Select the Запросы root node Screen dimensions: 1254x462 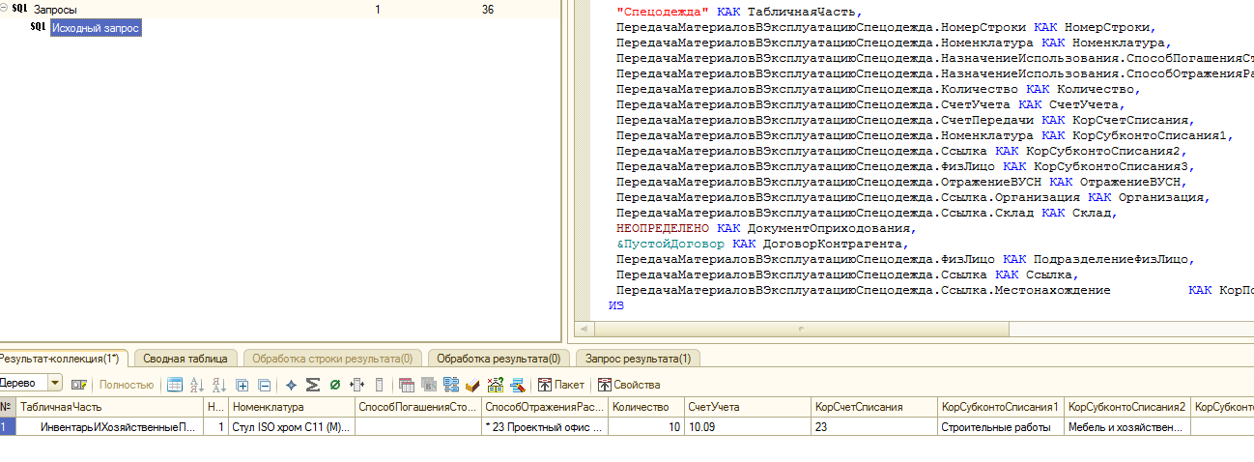point(55,9)
